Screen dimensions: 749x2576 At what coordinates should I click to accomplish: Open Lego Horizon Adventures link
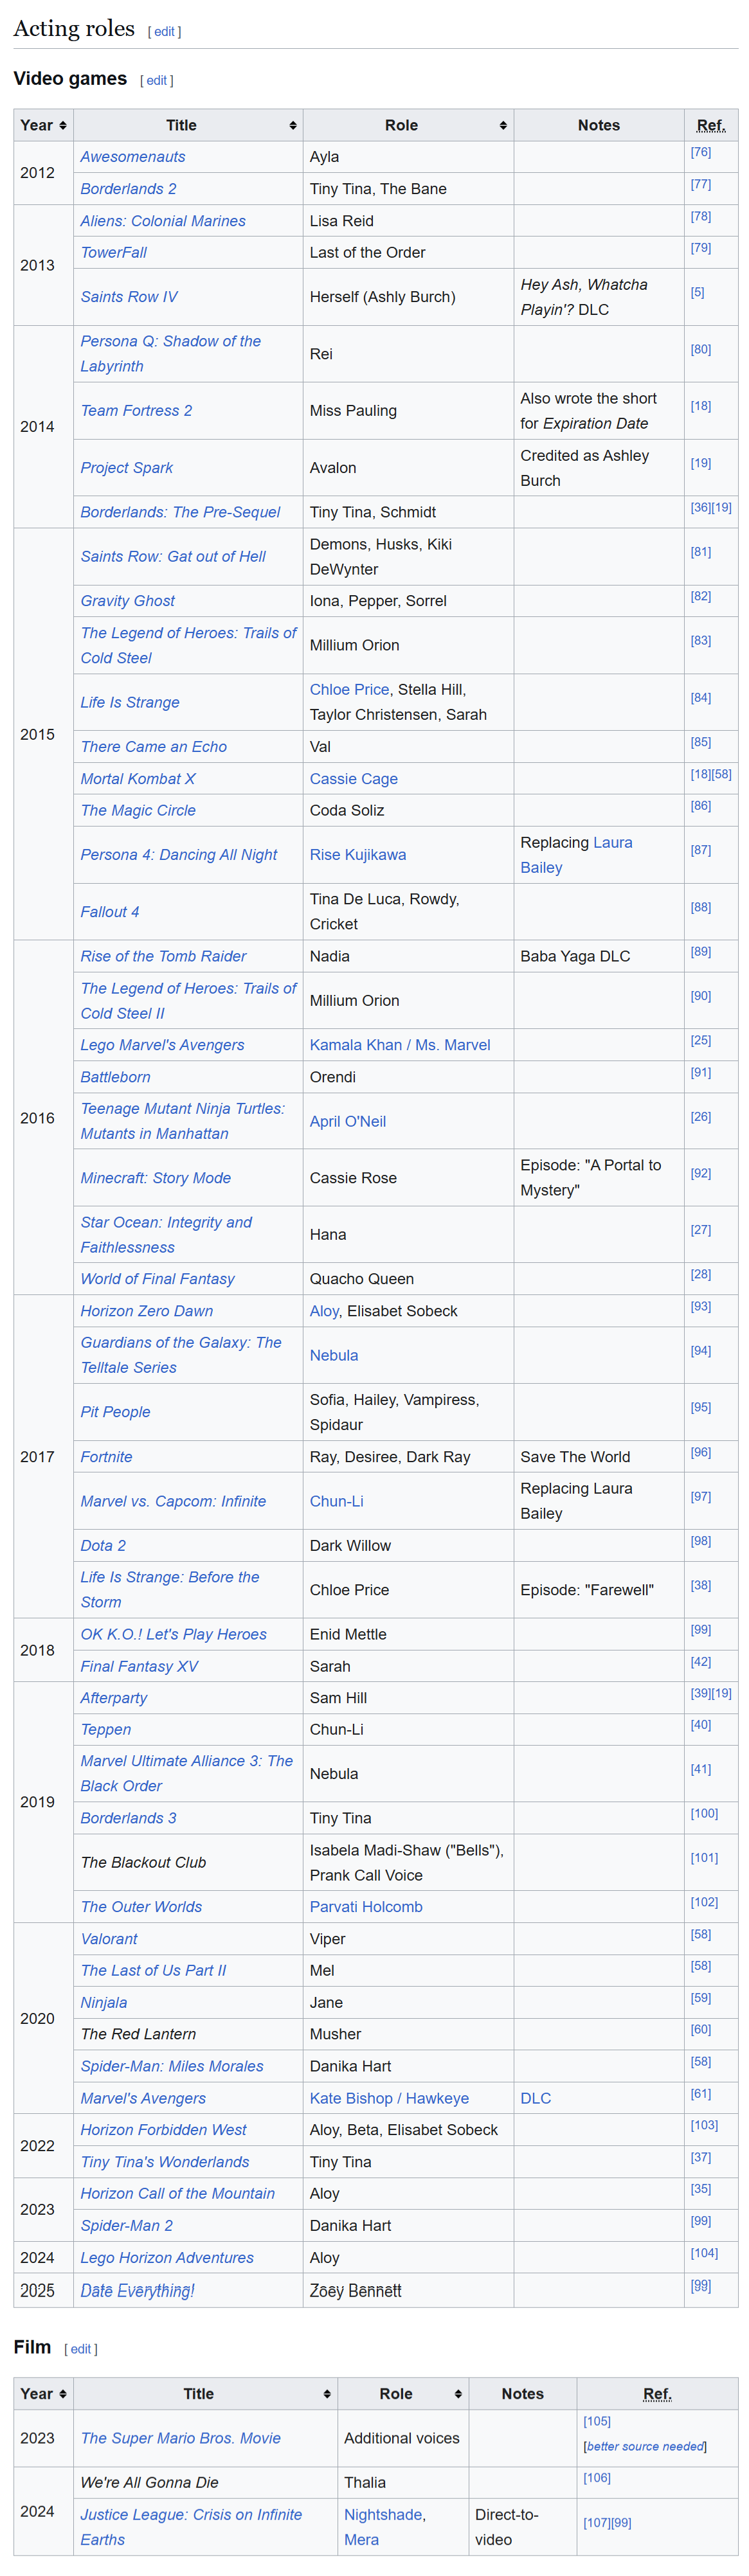tap(167, 2258)
